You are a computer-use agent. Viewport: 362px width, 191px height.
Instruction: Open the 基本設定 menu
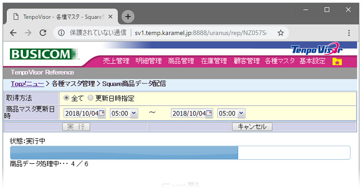[x=313, y=61]
